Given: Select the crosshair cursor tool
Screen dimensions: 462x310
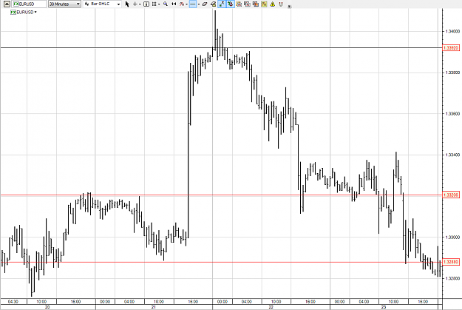Looking at the screenshot, I should (135, 4).
